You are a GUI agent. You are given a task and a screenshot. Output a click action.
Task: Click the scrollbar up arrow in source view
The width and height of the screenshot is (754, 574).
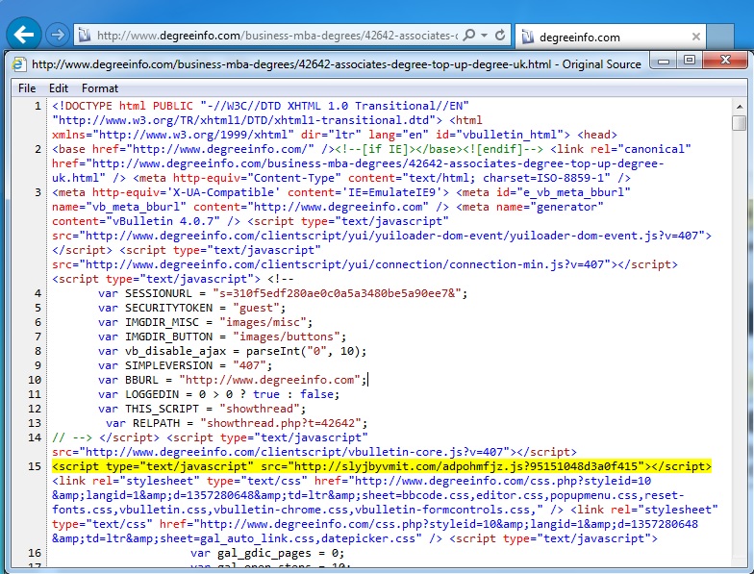[x=738, y=105]
